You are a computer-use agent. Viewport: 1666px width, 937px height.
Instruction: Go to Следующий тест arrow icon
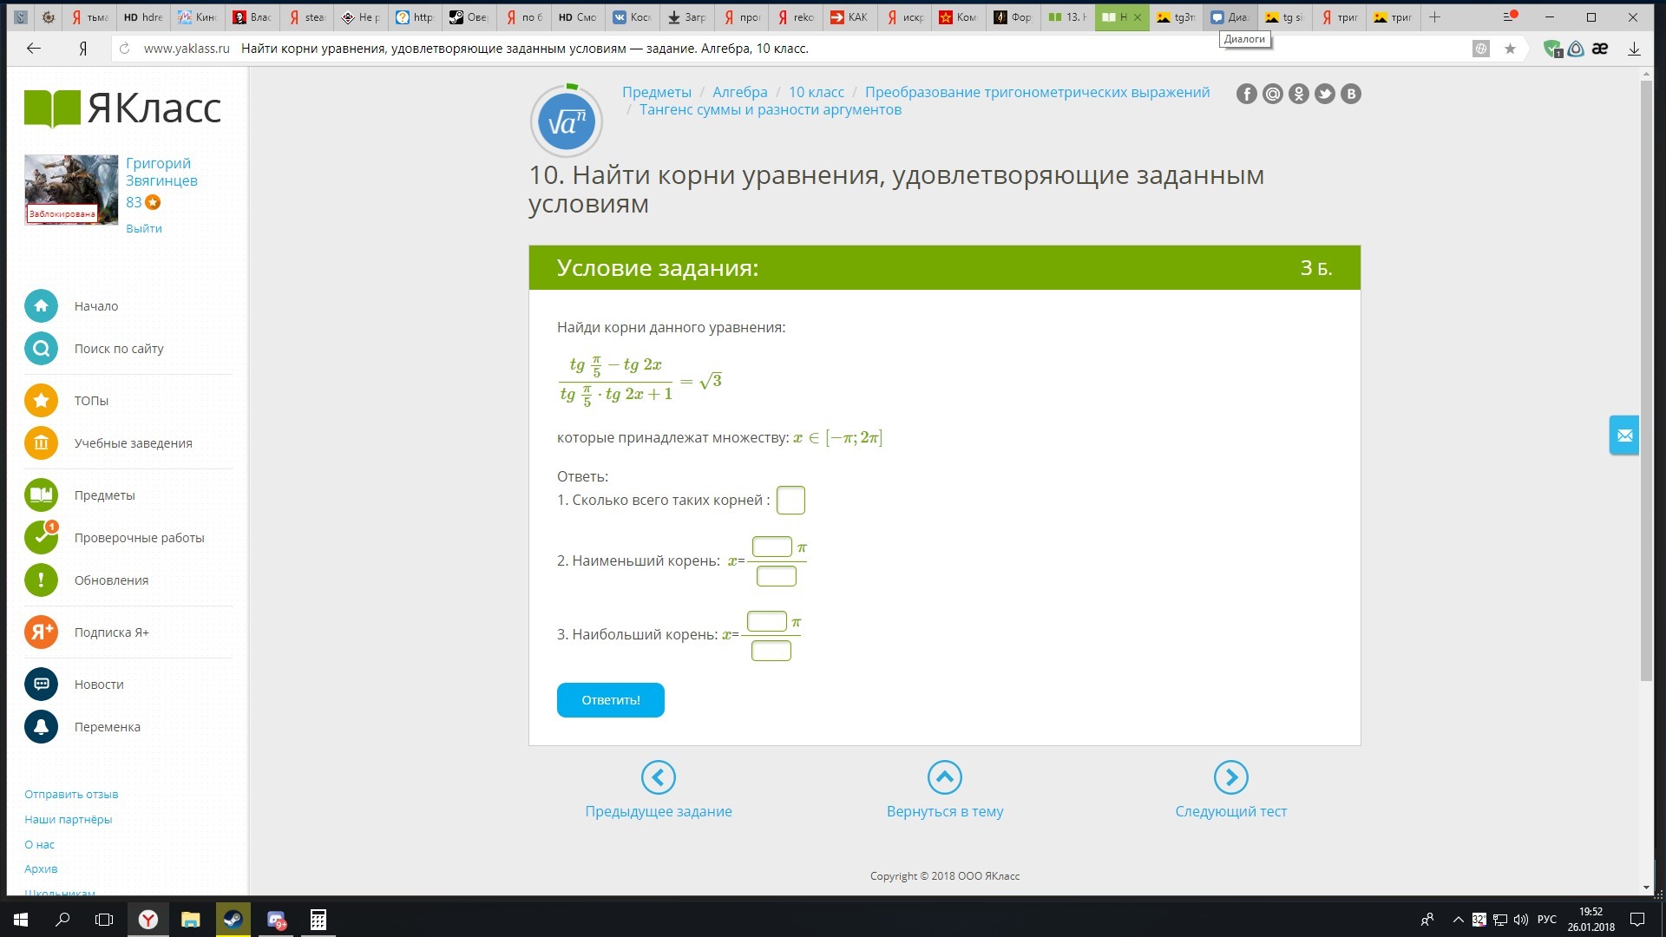[1230, 777]
